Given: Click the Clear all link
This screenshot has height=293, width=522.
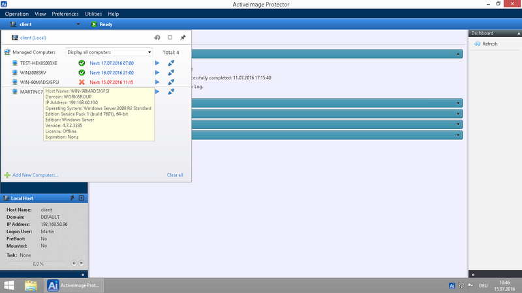Looking at the screenshot, I should pyautogui.click(x=175, y=175).
